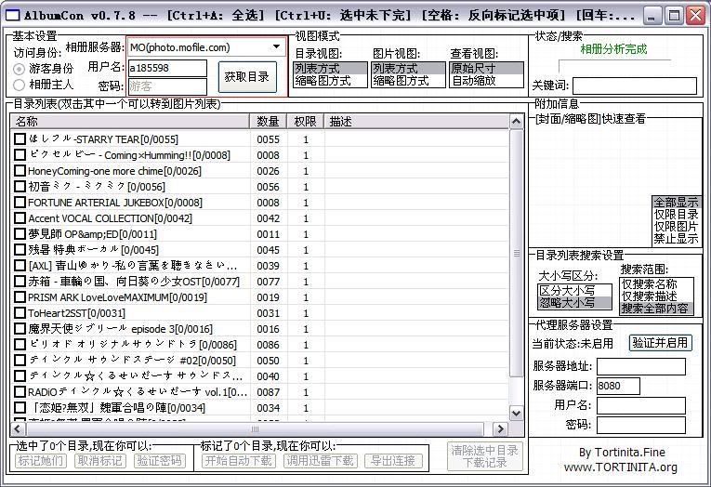Click the AlbumCon title bar application icon
Viewport: 711px width, 487px height.
click(13, 16)
